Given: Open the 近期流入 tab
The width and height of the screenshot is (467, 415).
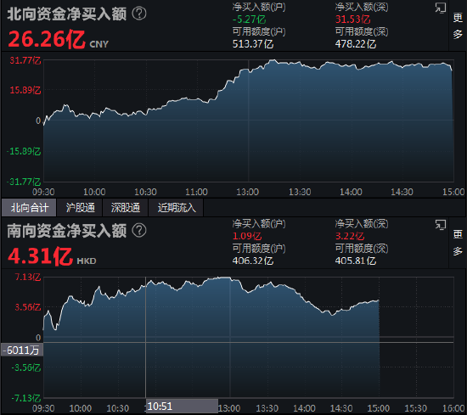Looking at the screenshot, I should (177, 207).
